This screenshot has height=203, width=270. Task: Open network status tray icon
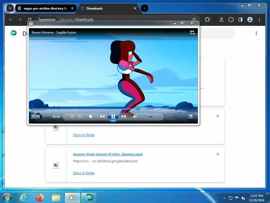click(x=230, y=198)
